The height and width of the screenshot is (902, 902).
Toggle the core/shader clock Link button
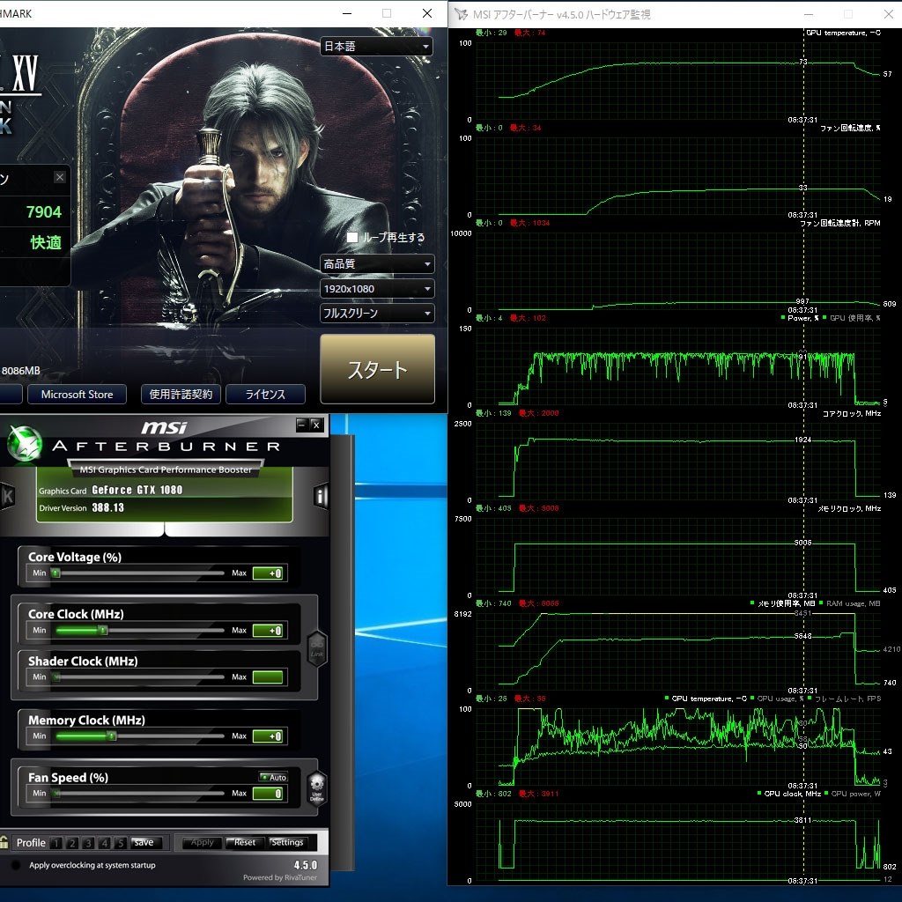pyautogui.click(x=317, y=649)
